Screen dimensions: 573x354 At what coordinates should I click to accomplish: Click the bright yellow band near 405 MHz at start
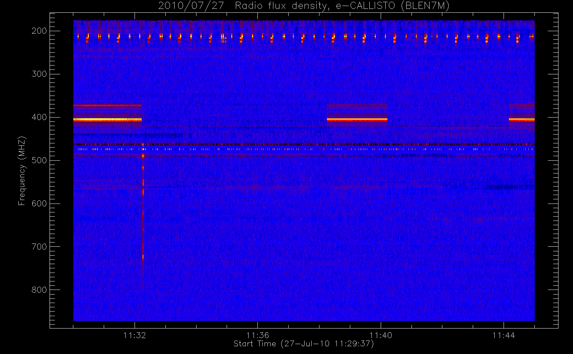[107, 120]
